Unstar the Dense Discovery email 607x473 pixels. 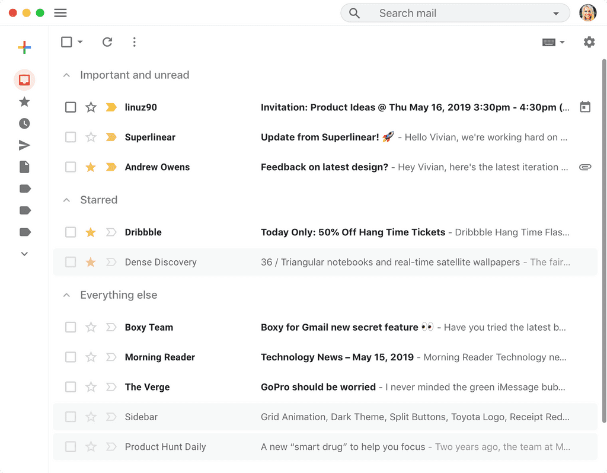click(91, 262)
